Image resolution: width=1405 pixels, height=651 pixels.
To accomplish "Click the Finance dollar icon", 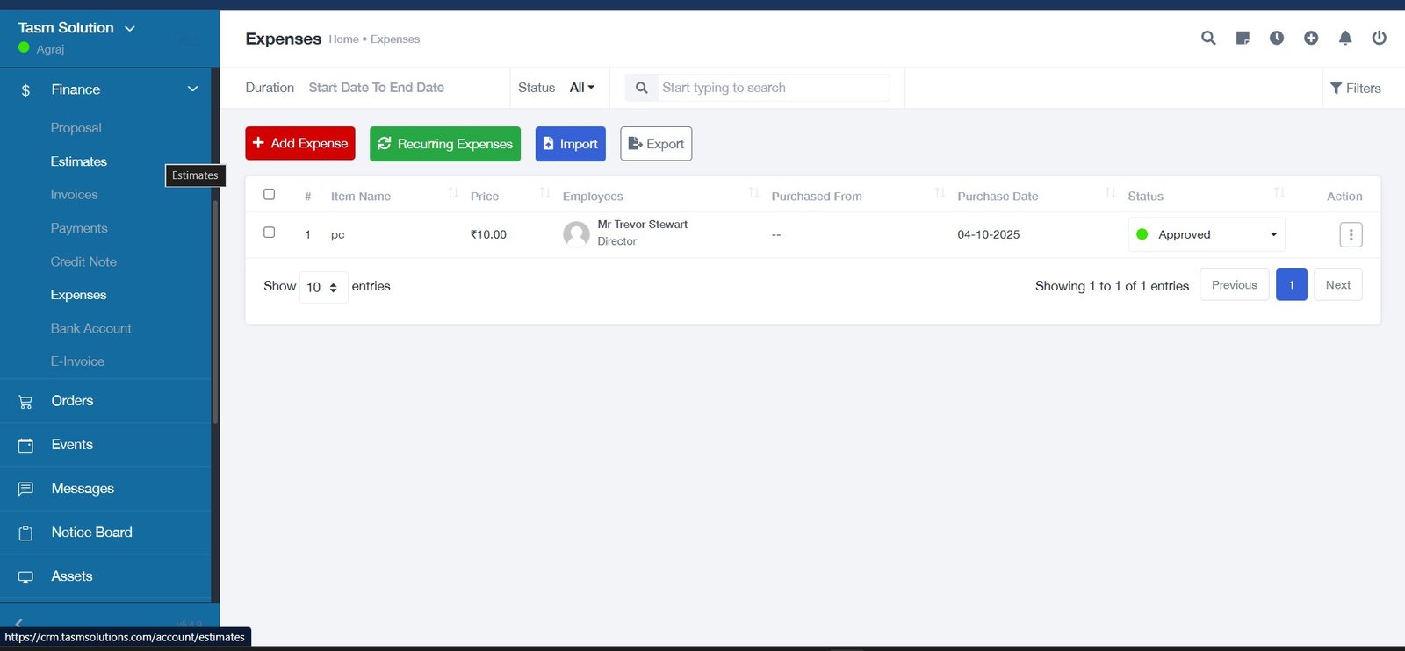I will 25,90.
